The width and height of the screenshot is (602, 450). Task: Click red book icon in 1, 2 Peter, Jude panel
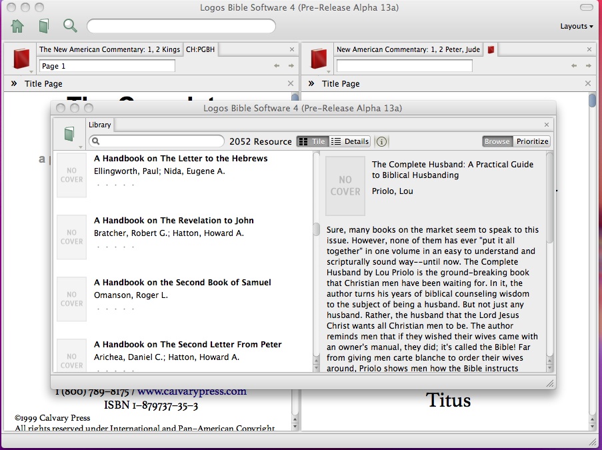(318, 59)
